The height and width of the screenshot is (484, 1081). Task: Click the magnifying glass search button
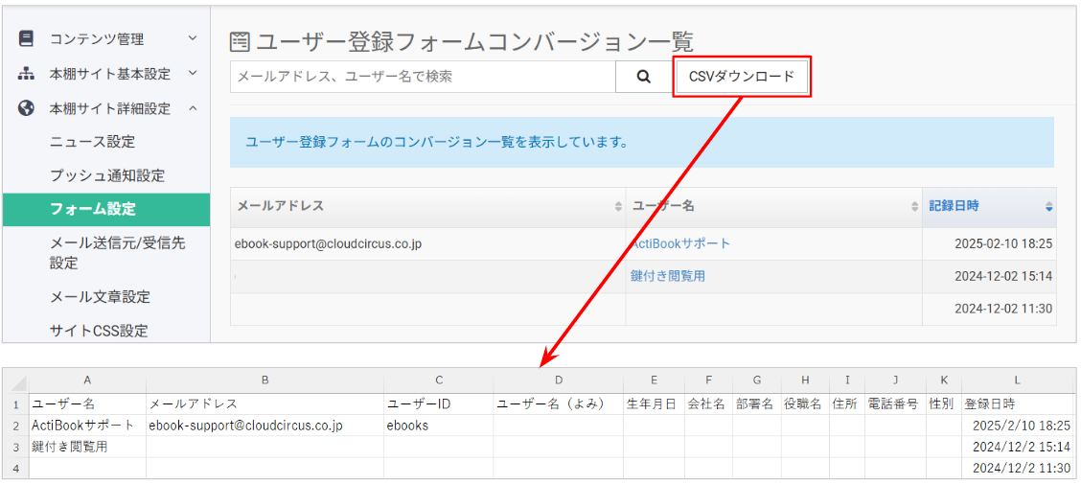[x=643, y=77]
